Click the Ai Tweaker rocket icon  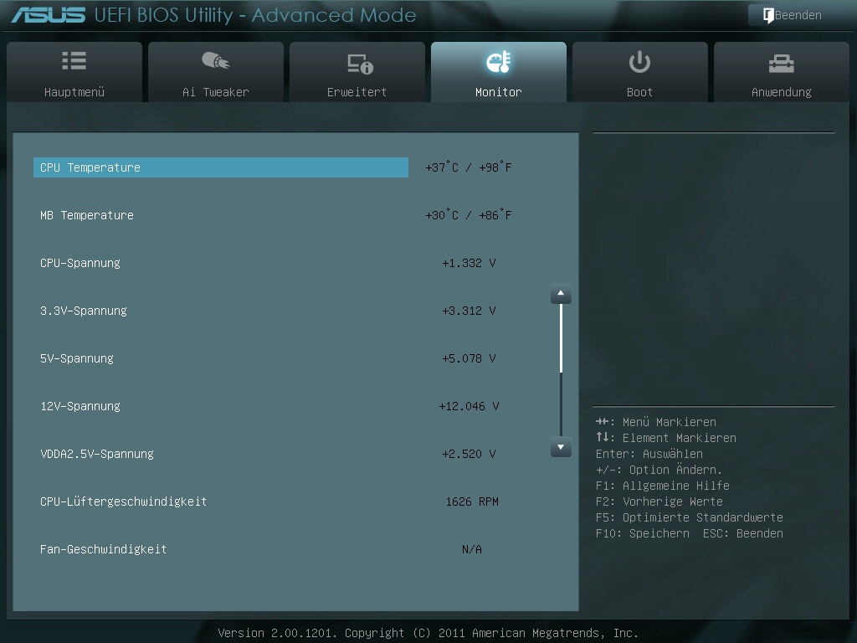tap(216, 60)
